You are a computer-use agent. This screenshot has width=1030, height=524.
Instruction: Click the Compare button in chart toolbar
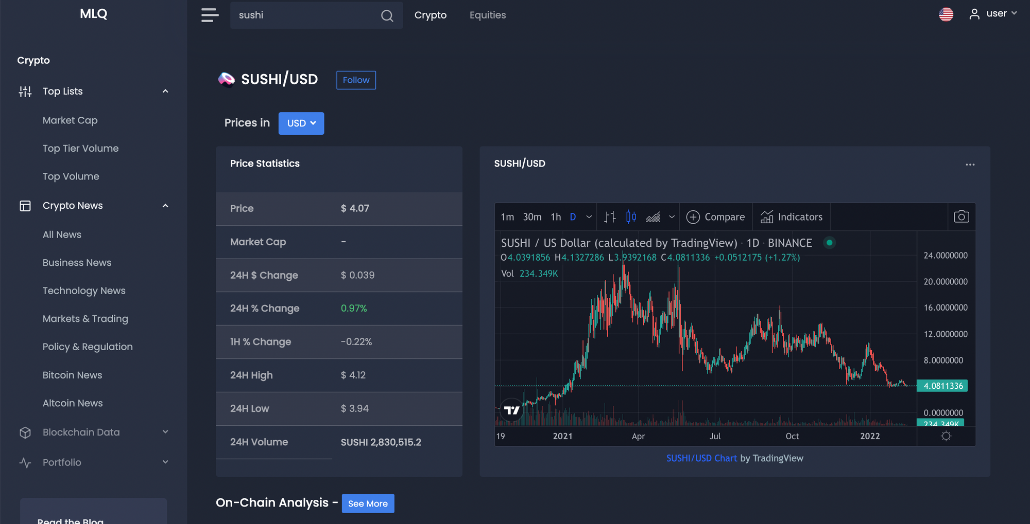click(x=716, y=217)
